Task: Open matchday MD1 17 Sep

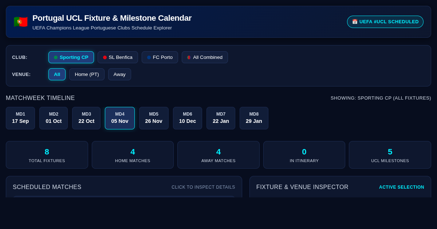Action: (20, 118)
